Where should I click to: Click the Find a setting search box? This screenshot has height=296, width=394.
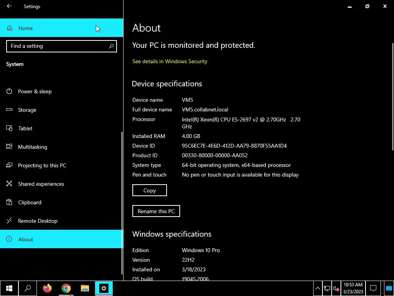pos(62,46)
